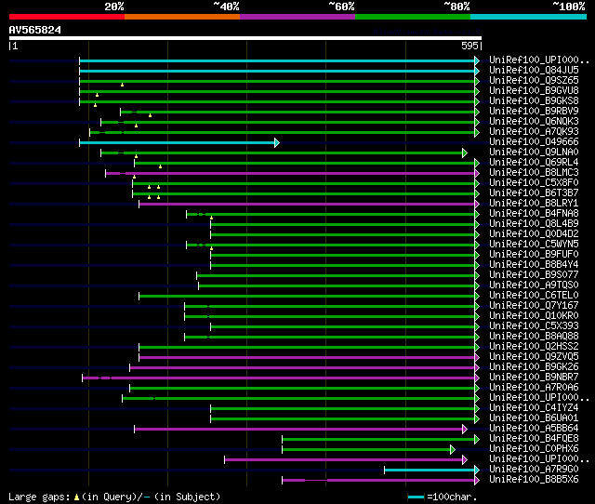Select the UniRef100_B4FNA8 label
This screenshot has width=595, height=504.
(x=534, y=214)
